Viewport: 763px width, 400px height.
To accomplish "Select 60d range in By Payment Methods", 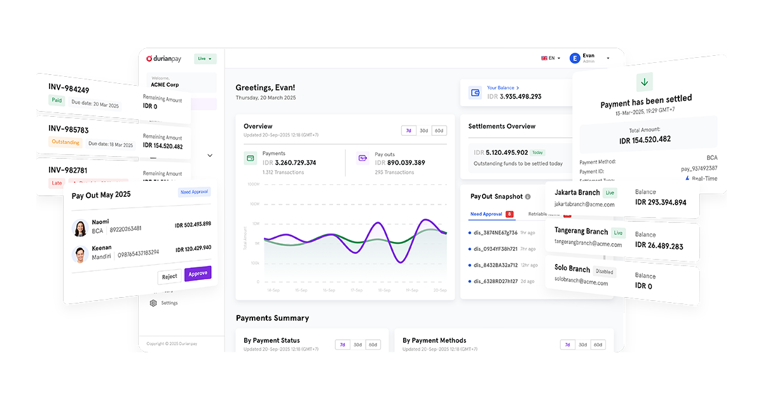I will pos(598,345).
